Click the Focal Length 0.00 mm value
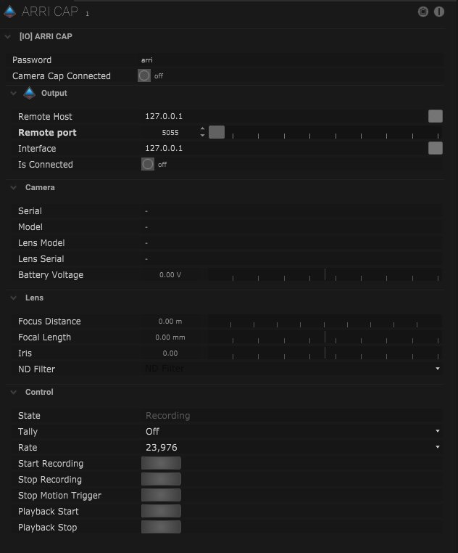 [x=170, y=337]
